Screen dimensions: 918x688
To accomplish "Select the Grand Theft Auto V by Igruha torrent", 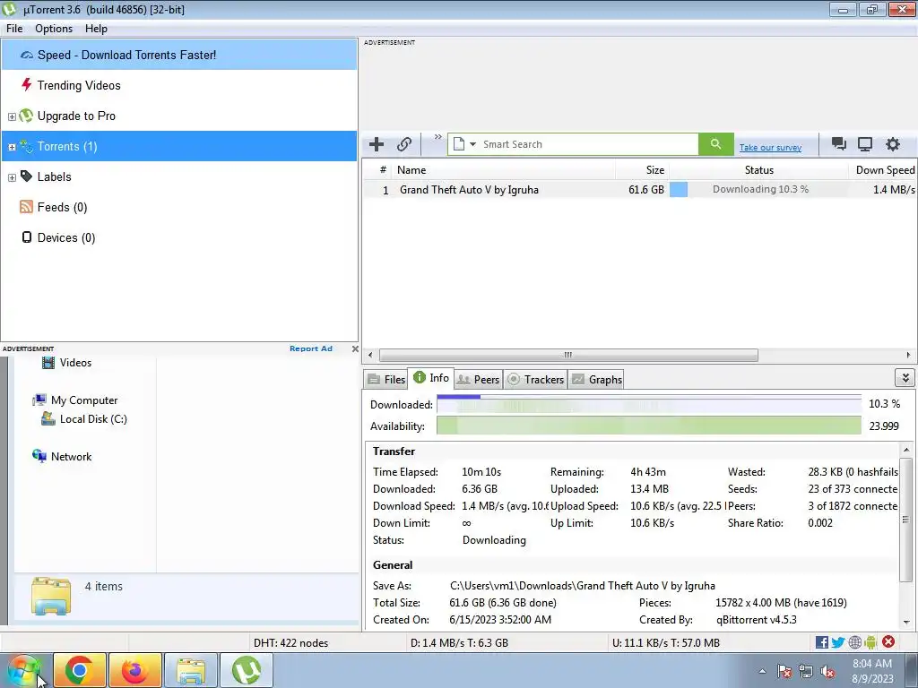I will point(639,190).
